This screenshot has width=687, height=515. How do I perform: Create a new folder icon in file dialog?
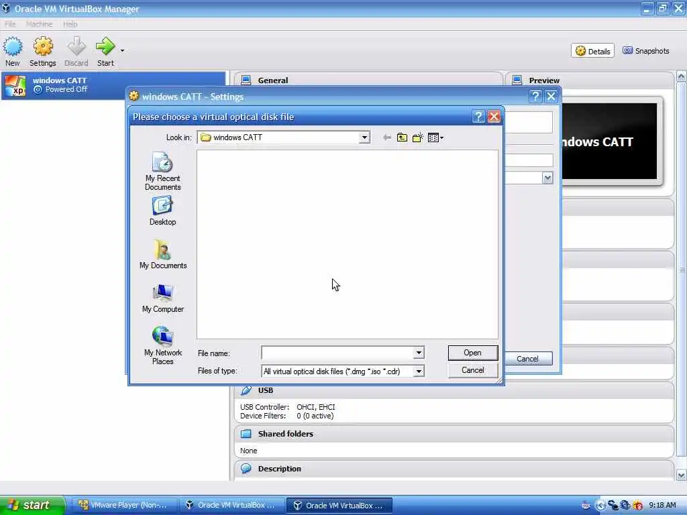pos(417,137)
